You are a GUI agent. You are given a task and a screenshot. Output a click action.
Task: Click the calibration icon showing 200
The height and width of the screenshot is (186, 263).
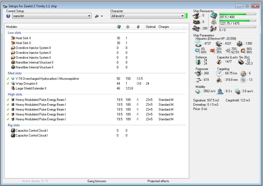(x=196, y=28)
